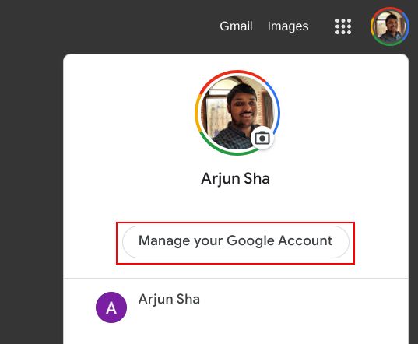The height and width of the screenshot is (344, 418).
Task: Open the Google apps grid icon
Action: click(343, 26)
